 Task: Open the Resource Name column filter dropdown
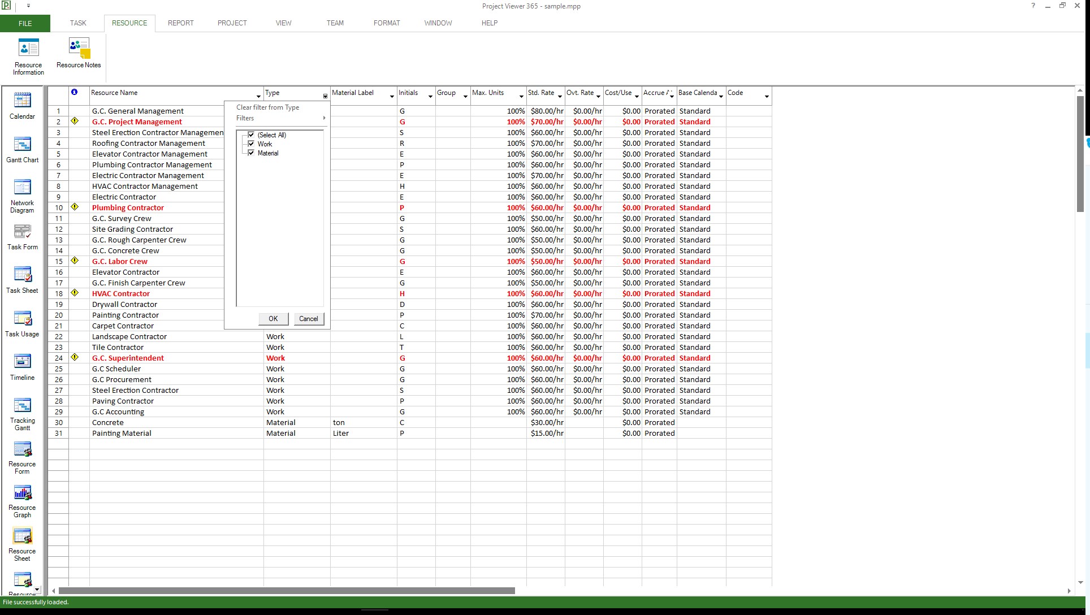[258, 97]
